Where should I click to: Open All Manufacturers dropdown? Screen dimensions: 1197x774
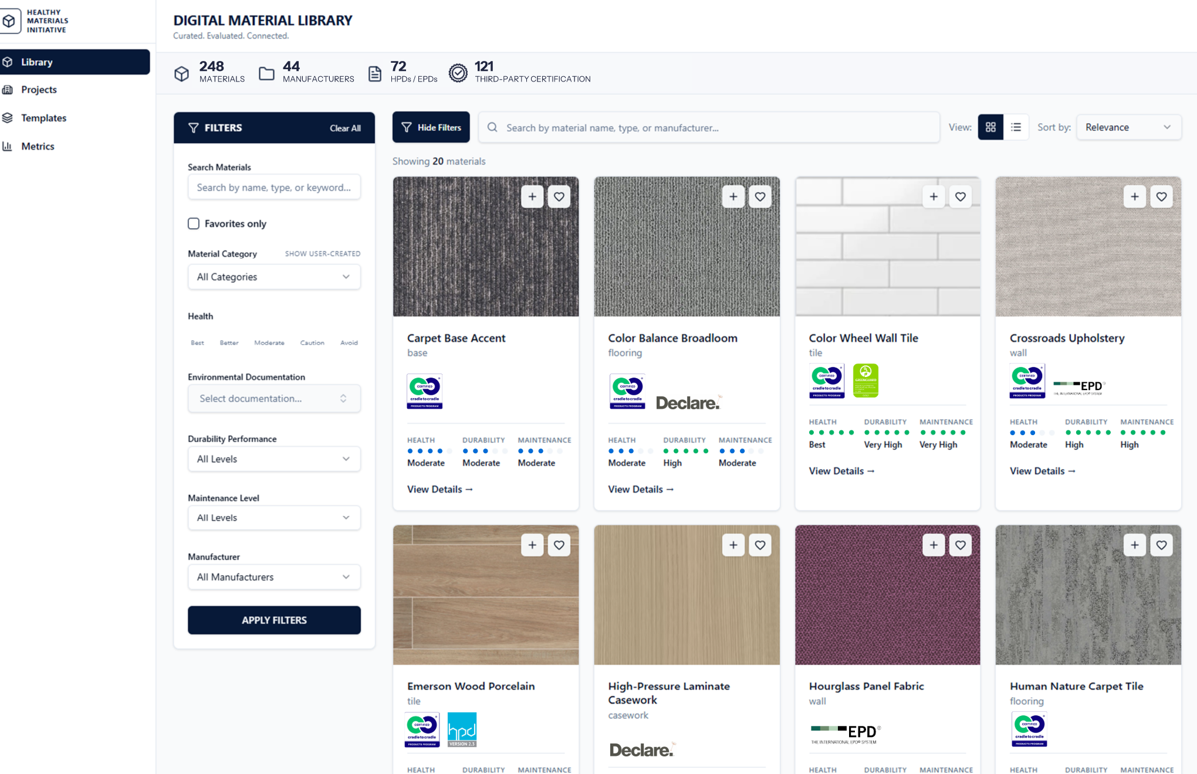[x=274, y=577]
